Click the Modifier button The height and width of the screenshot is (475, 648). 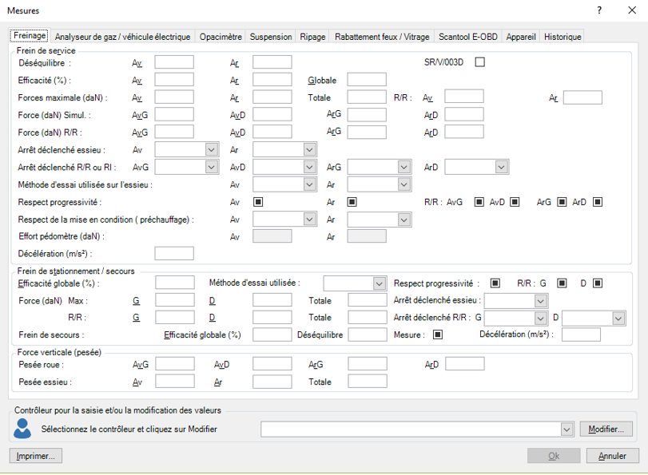[606, 428]
